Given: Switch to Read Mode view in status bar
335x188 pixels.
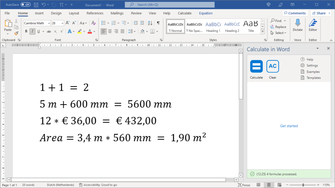Looking at the screenshot, I should click(x=258, y=185).
